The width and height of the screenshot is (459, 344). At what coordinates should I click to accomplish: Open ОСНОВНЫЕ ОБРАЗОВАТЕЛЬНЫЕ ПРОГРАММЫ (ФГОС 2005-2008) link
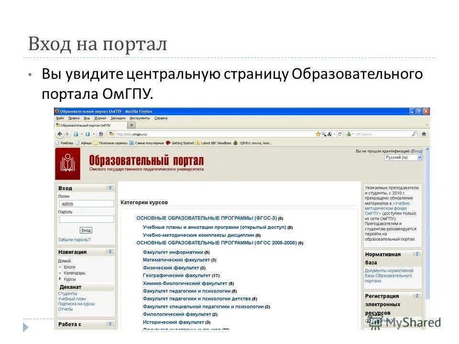pyautogui.click(x=216, y=243)
